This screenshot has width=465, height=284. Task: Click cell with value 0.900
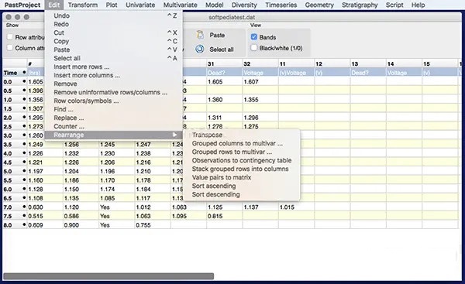[x=81, y=225]
